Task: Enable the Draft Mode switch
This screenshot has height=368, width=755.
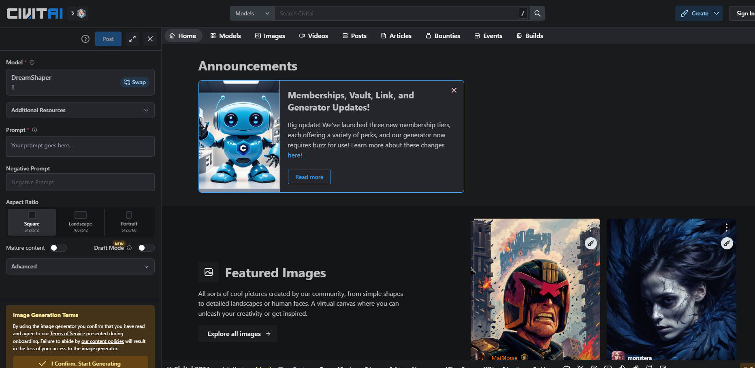Action: click(x=145, y=248)
